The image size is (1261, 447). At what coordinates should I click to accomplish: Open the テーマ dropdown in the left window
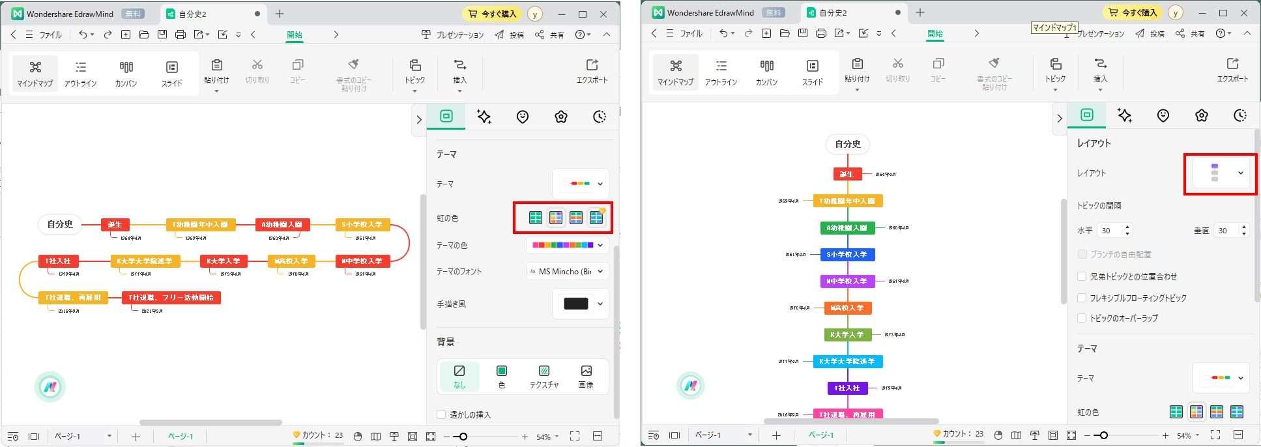581,184
